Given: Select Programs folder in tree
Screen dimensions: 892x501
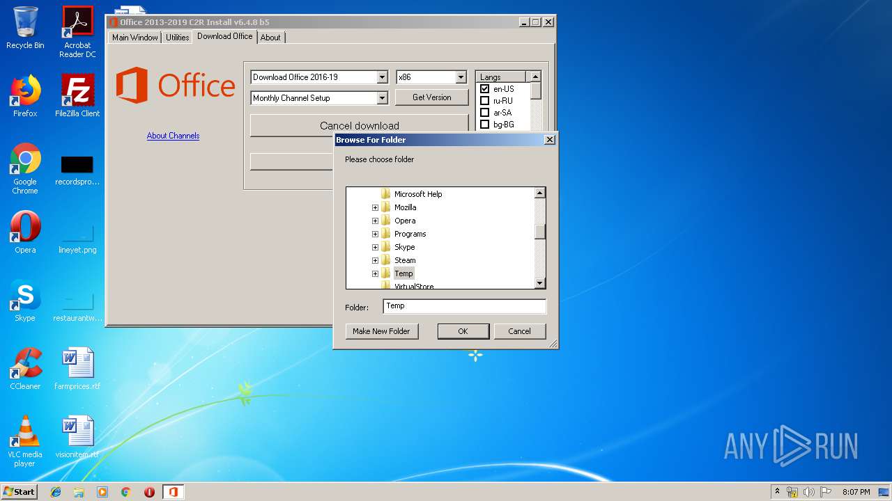Looking at the screenshot, I should (x=410, y=234).
